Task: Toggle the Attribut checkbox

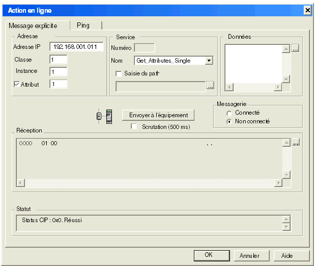Action: (x=17, y=84)
